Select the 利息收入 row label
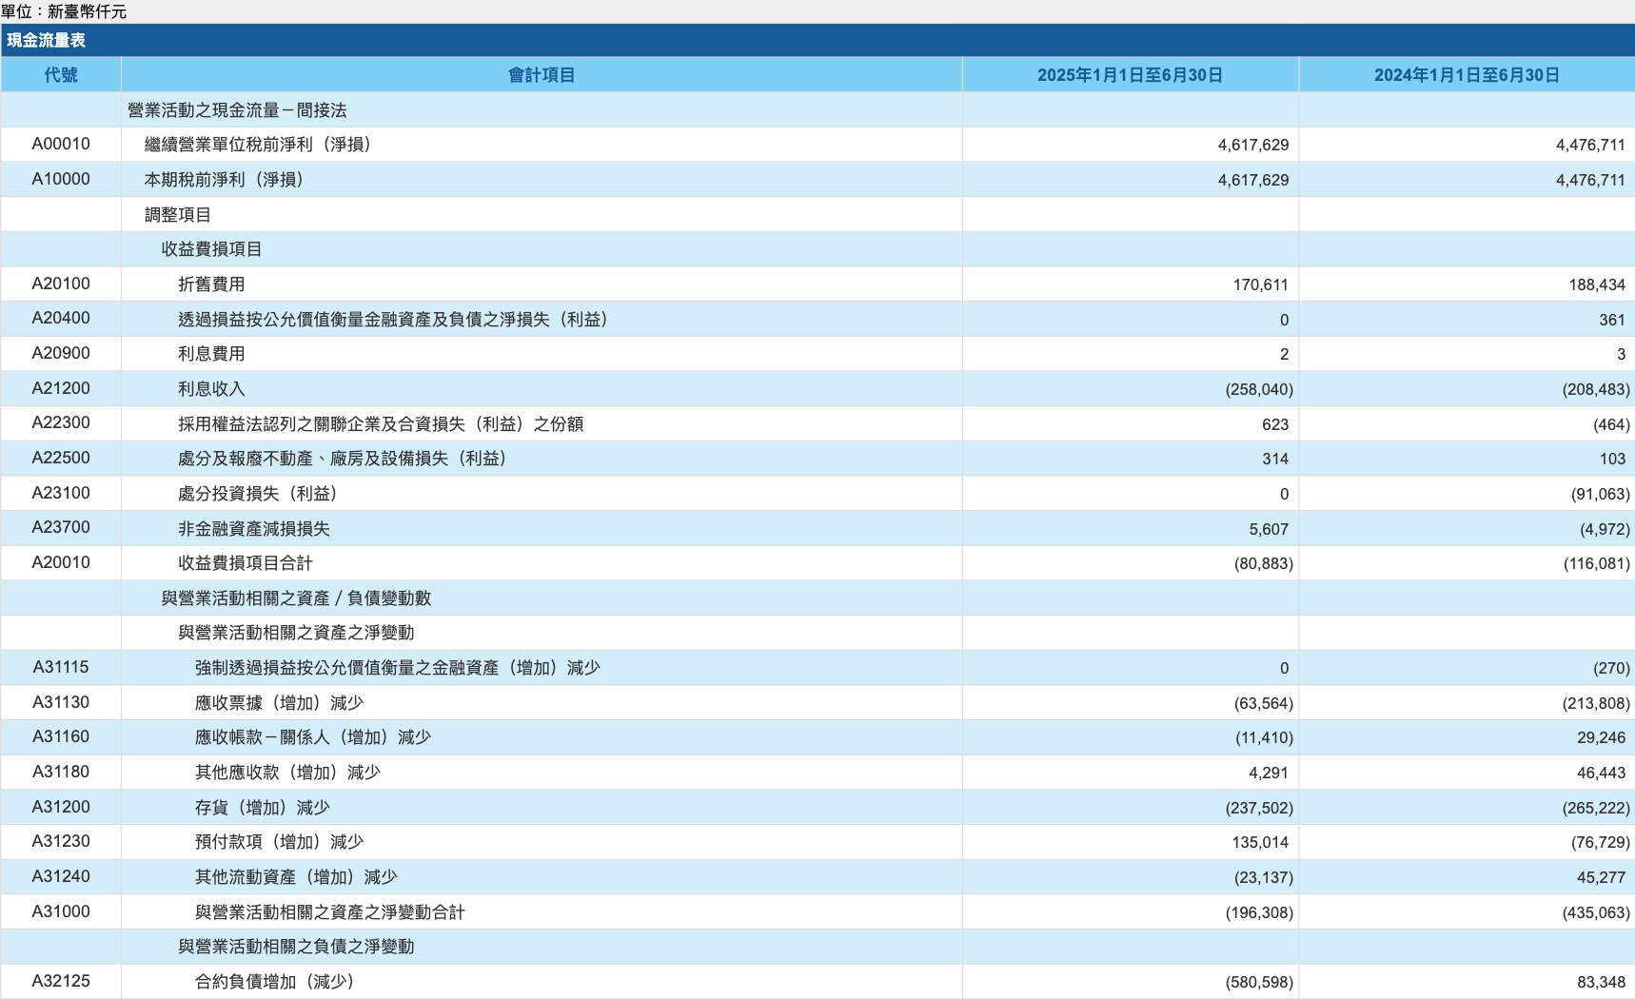Screen dimensions: 1635x999 pyautogui.click(x=211, y=388)
